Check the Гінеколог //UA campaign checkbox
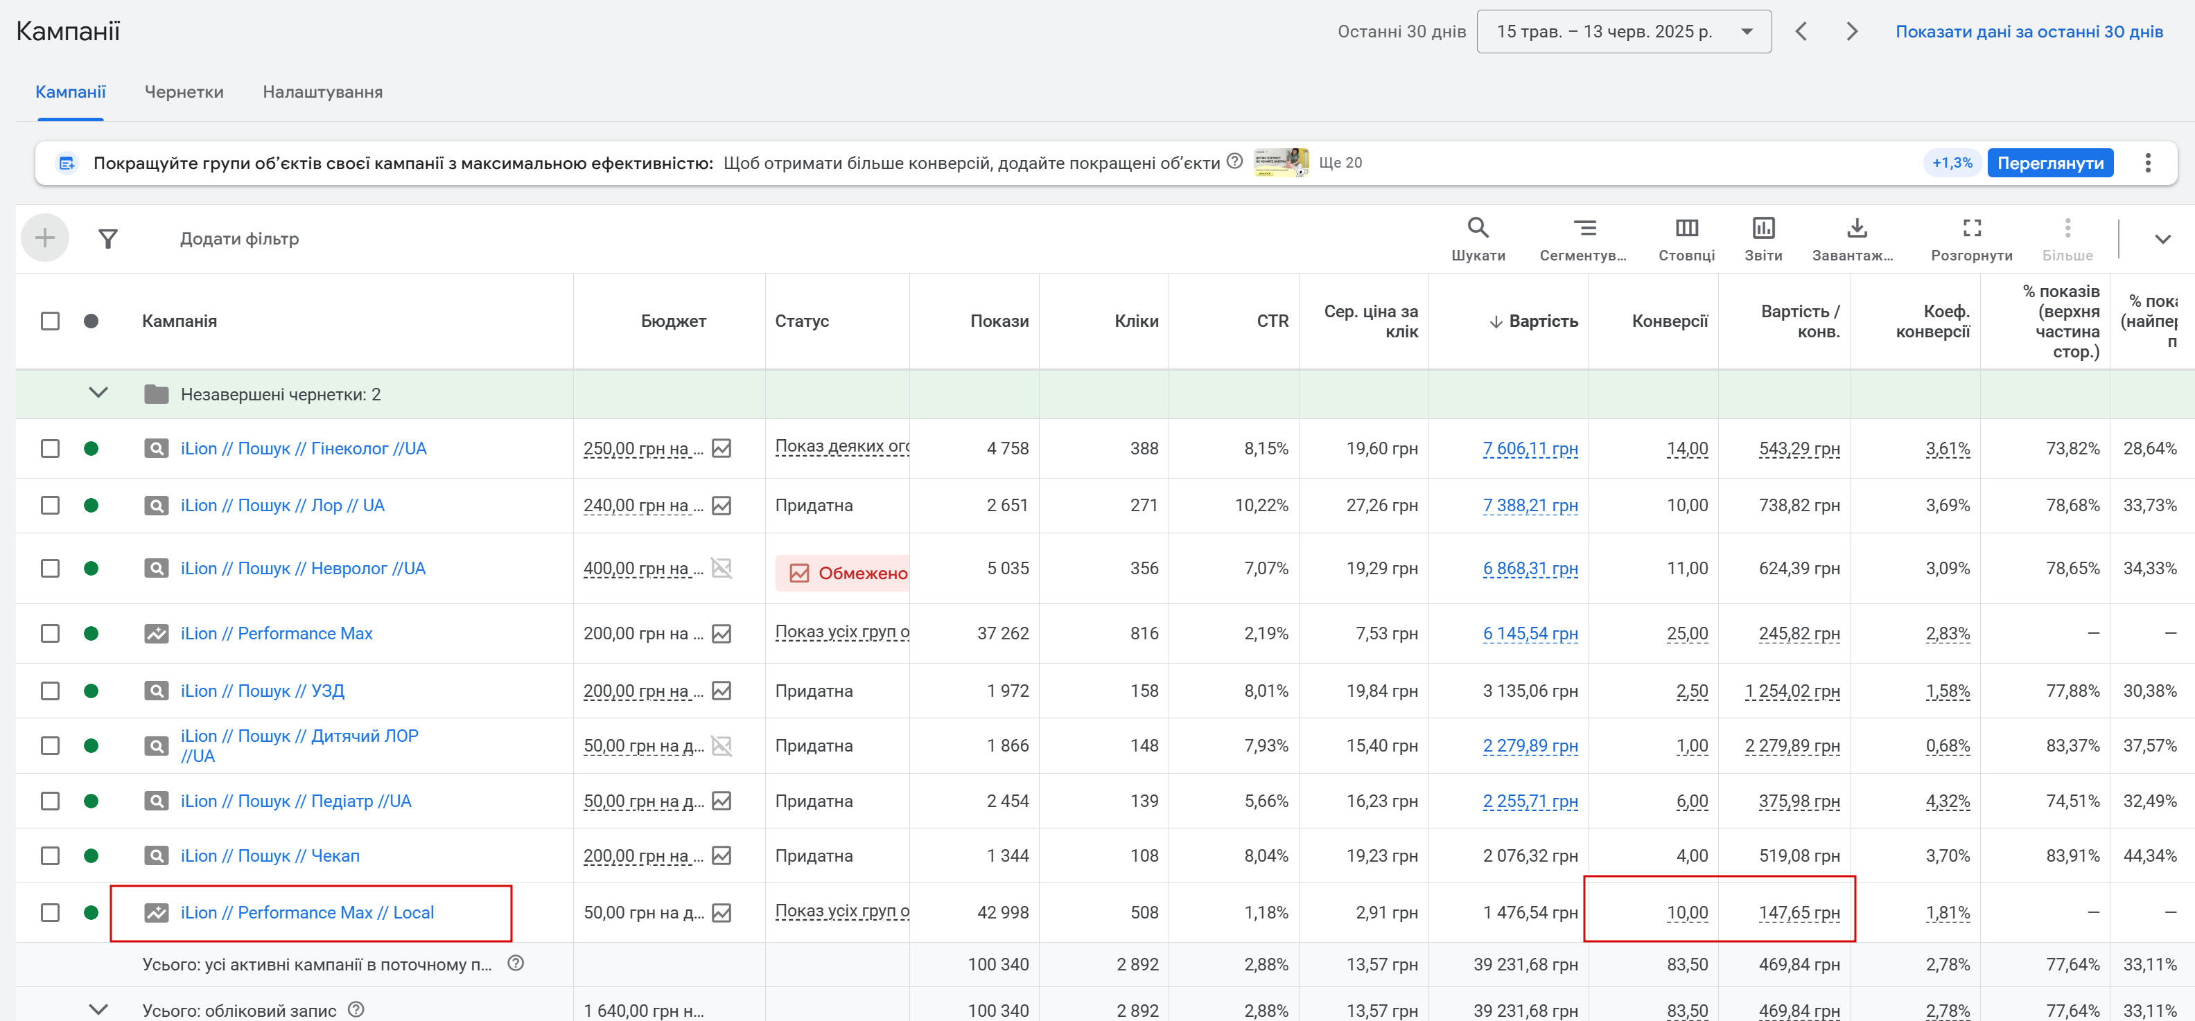The image size is (2195, 1021). [x=51, y=448]
